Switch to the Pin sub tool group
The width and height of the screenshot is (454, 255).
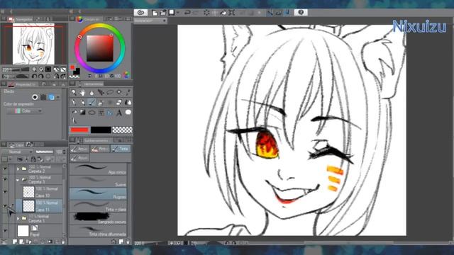tap(100, 149)
